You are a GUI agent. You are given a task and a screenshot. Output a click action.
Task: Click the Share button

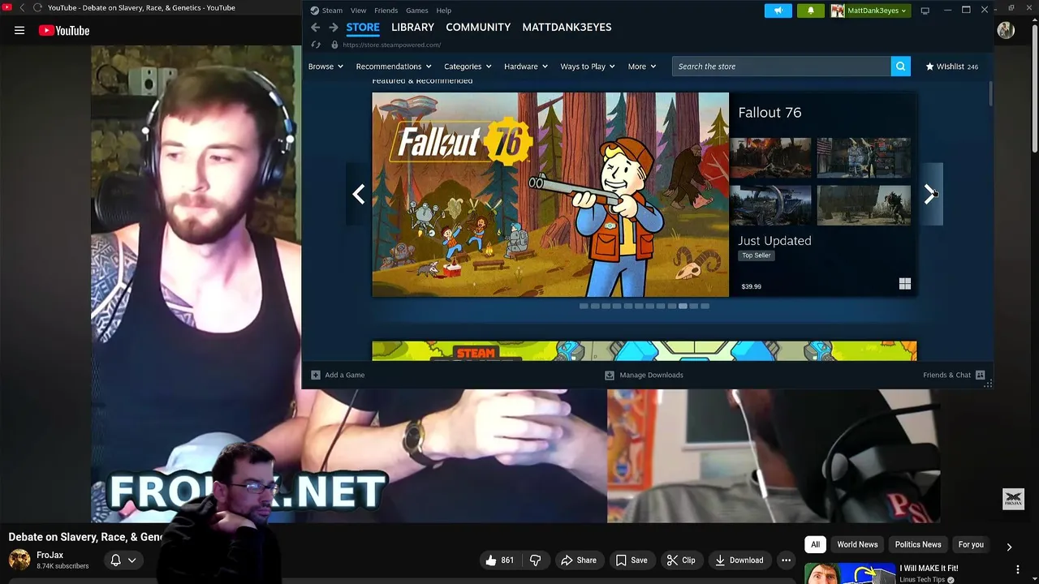579,560
